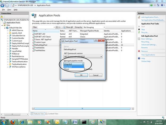Click the Recycle green arrows icon

139,32
